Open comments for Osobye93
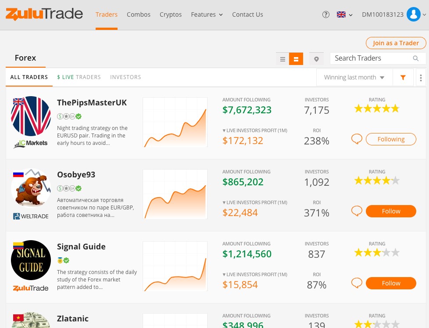Image resolution: width=429 pixels, height=328 pixels. [357, 211]
